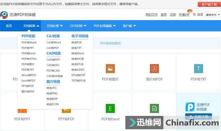Open the 简体中文 language dropdown
Screen dimensions: 221x131
click(213, 14)
